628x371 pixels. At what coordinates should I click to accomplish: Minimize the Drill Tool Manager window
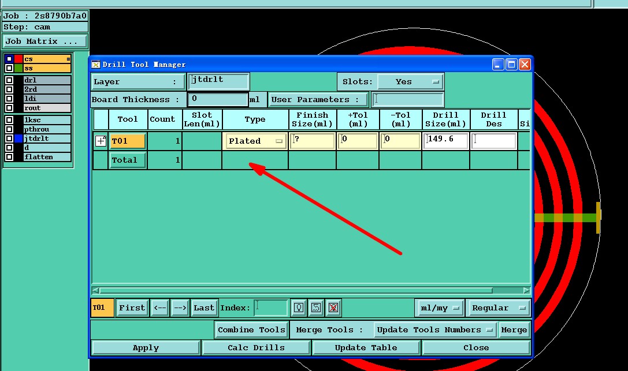(x=498, y=65)
